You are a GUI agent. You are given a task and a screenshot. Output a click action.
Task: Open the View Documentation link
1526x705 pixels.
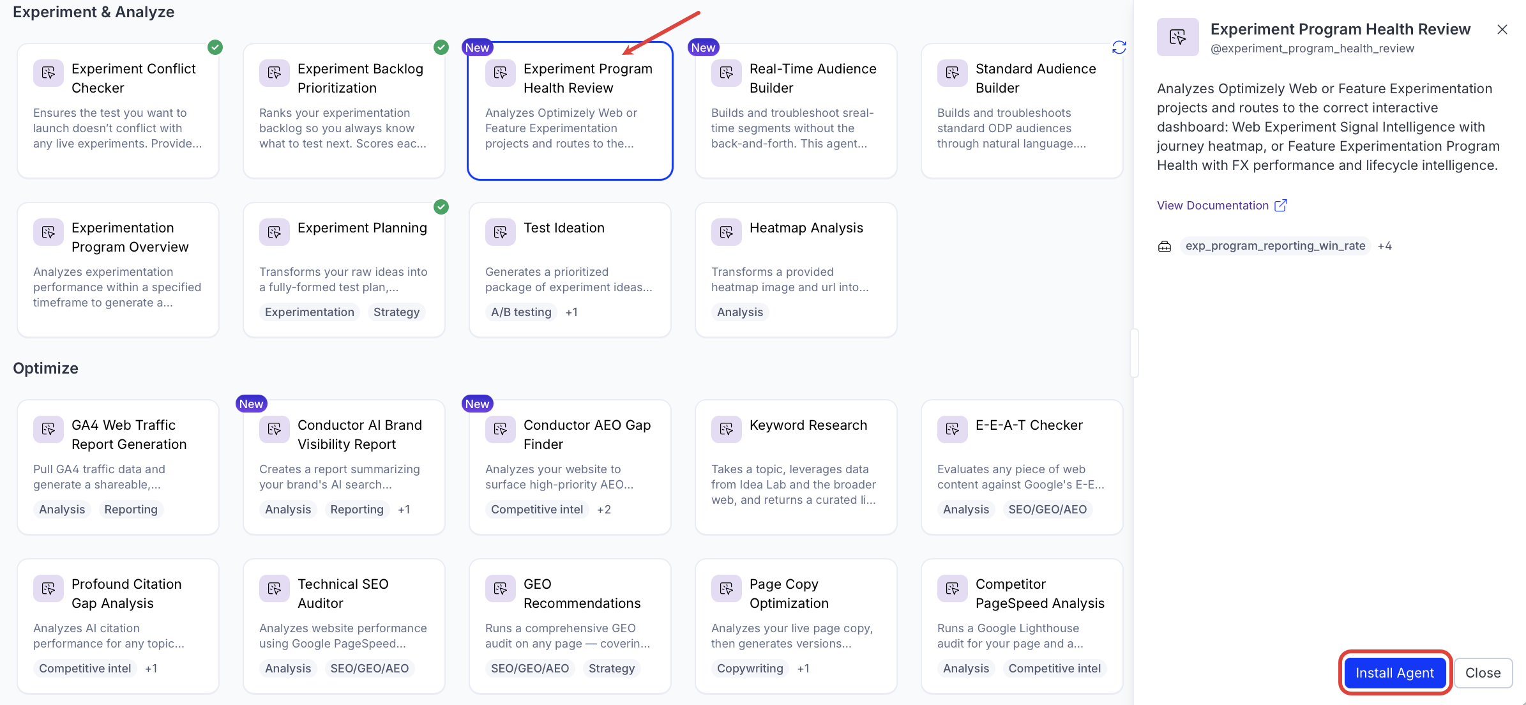tap(1212, 206)
